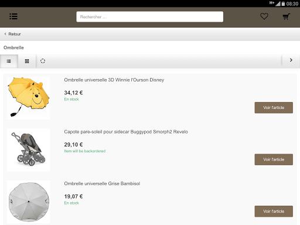The width and height of the screenshot is (300, 225).
Task: Open the yellow Winnie umbrella thumbnail
Action: tap(29, 98)
